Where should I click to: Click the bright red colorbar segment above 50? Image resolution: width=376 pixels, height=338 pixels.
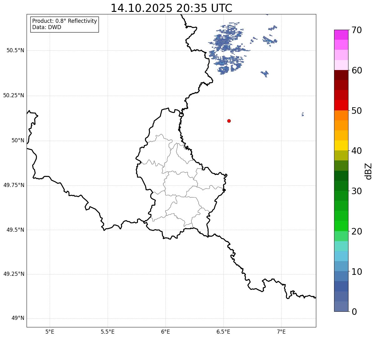(x=341, y=105)
